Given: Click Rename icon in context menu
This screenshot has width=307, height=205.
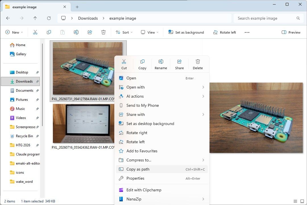Looking at the screenshot, I should [x=161, y=62].
